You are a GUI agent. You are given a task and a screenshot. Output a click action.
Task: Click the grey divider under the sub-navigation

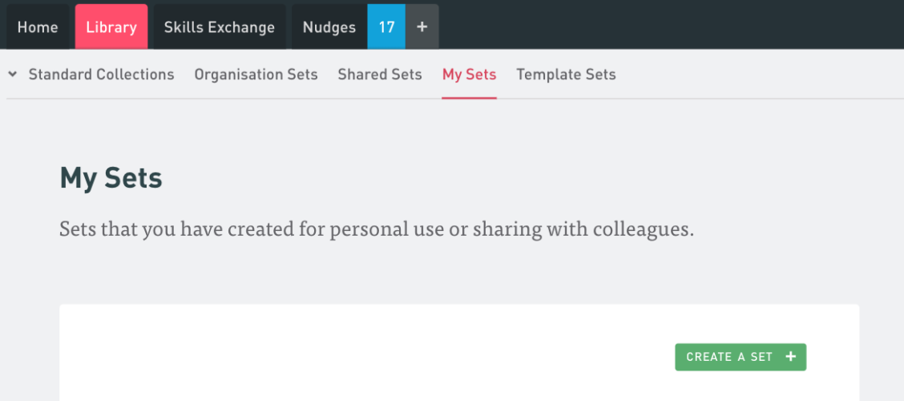coord(681,99)
